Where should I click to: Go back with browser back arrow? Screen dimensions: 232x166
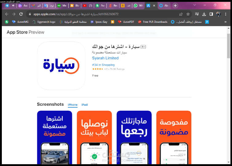click(x=7, y=14)
